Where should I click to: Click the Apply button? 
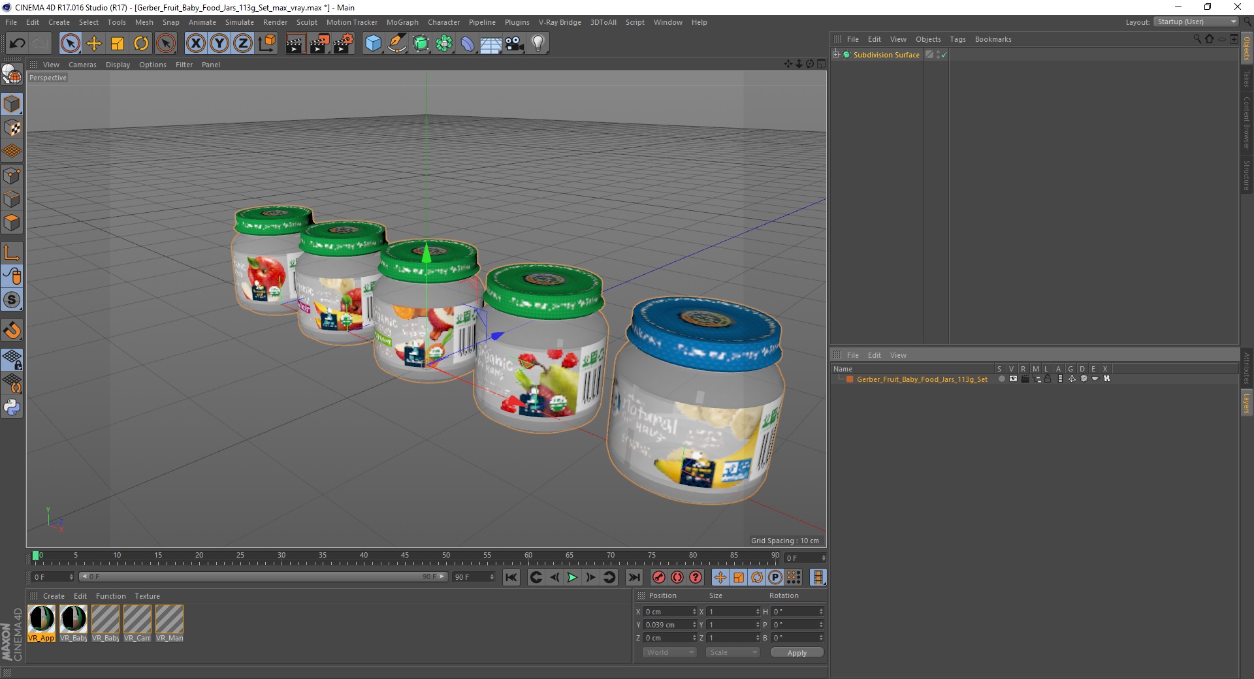[797, 653]
